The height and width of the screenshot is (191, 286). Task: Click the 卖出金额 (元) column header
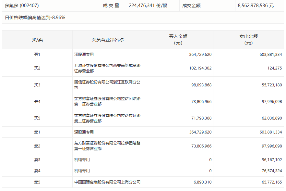(x=248, y=40)
